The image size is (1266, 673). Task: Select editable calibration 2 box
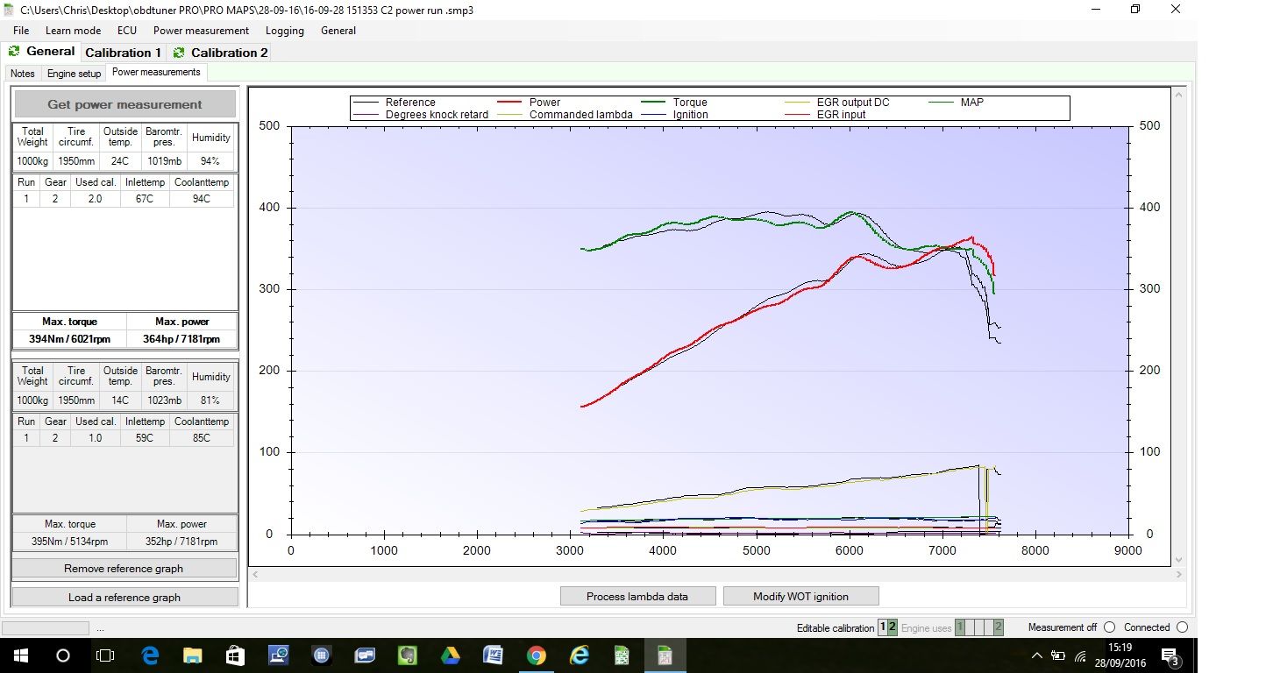point(893,627)
